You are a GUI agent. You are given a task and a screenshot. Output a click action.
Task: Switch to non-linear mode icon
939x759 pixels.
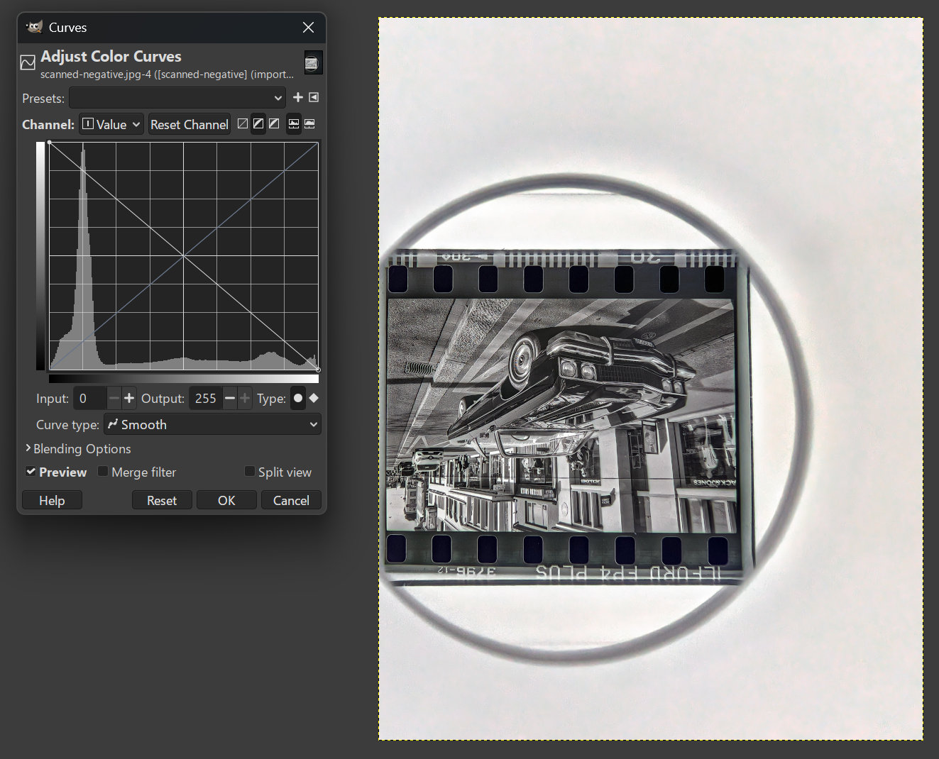[258, 124]
